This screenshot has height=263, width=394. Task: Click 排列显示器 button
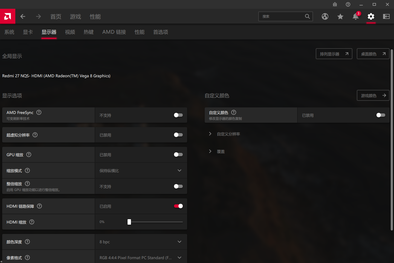coord(334,54)
